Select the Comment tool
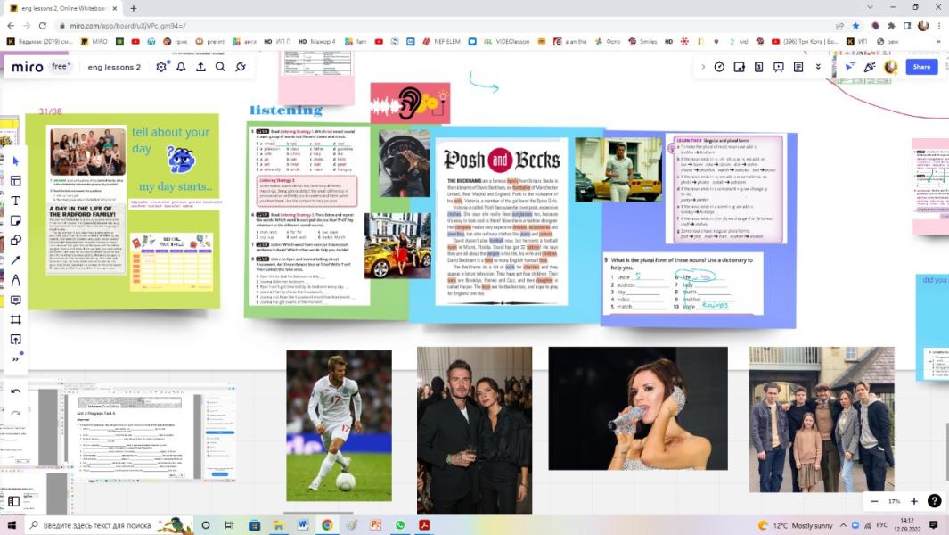Image resolution: width=949 pixels, height=535 pixels. click(x=16, y=300)
